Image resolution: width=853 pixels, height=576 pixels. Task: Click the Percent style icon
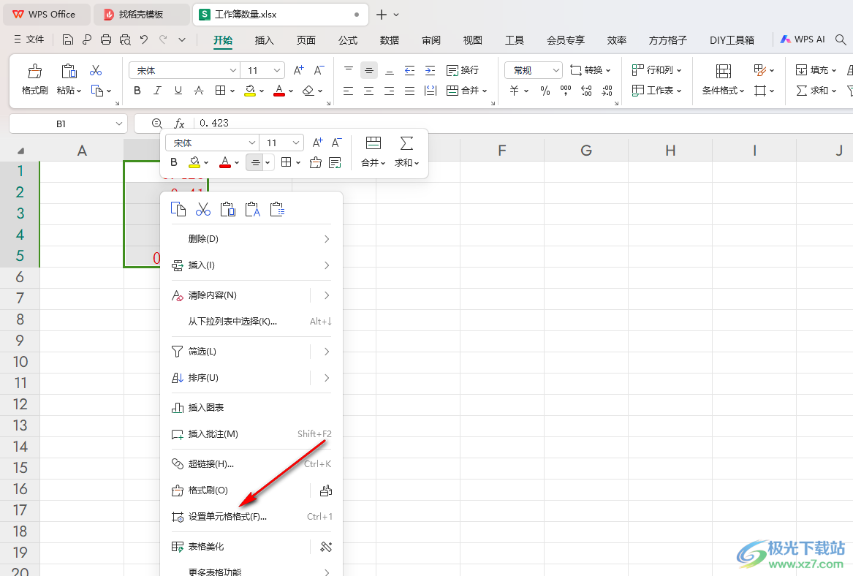coord(545,91)
